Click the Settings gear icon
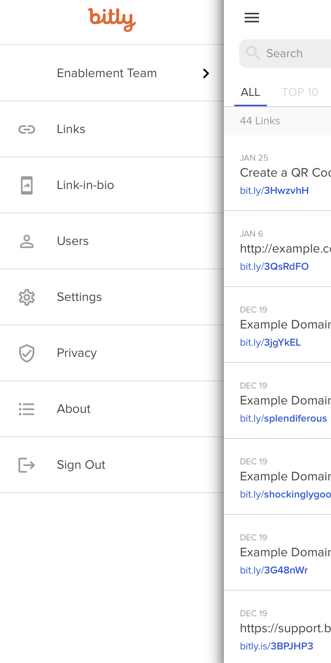This screenshot has width=331, height=663. pyautogui.click(x=27, y=297)
